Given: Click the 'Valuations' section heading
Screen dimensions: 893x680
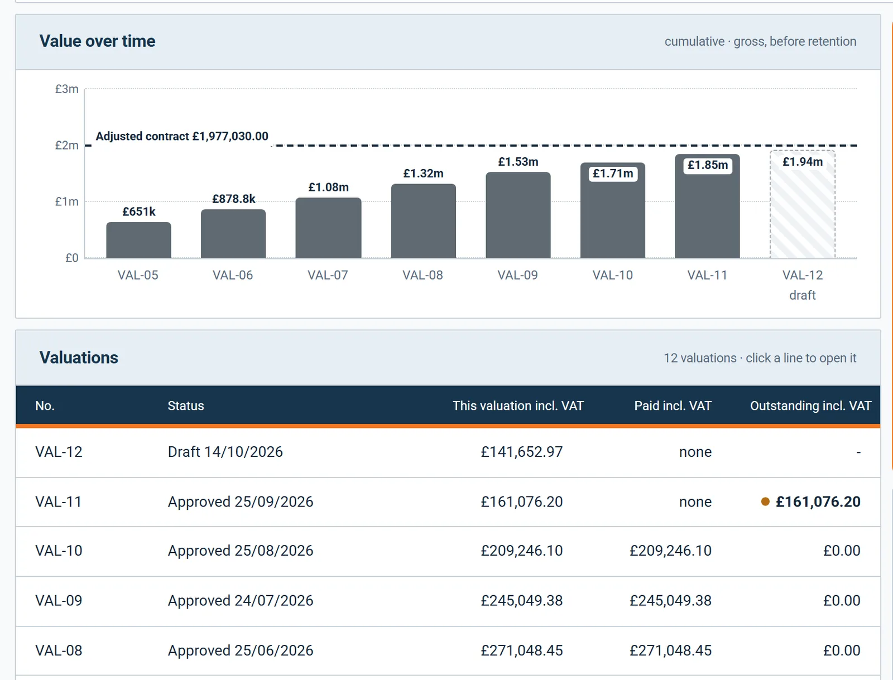Looking at the screenshot, I should [x=79, y=358].
